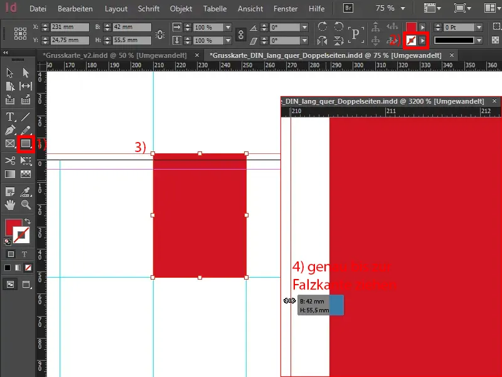This screenshot has height=377, width=502.
Task: Select the Direct Selection tool
Action: (x=26, y=73)
